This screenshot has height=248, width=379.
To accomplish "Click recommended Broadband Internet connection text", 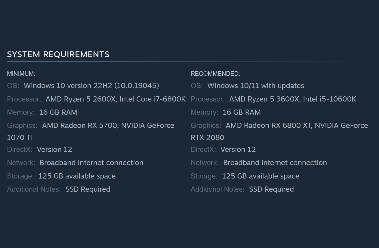I will [x=275, y=163].
